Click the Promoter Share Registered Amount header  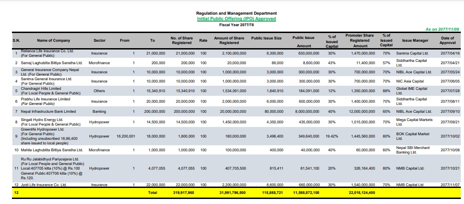pyautogui.click(x=359, y=40)
